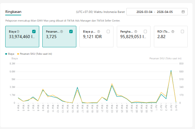
Task: Click the help icon next to Pesanan card
Action: pos(61,32)
